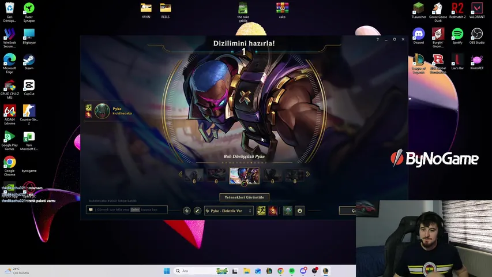
Task: Open rune recommendations lightning icon
Action: coord(187,211)
